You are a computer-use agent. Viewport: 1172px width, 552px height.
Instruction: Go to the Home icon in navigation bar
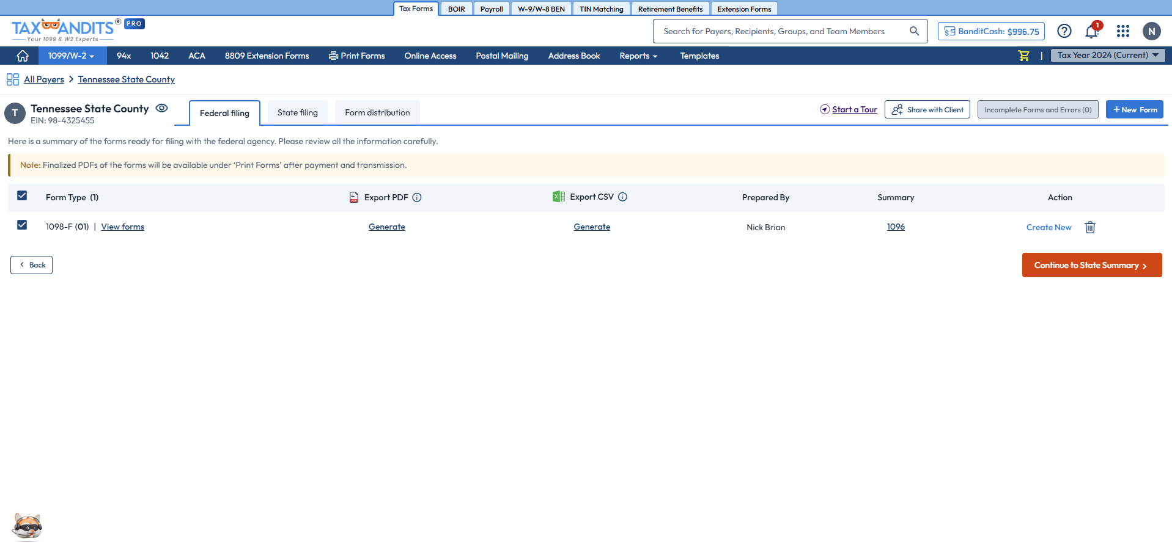click(23, 56)
